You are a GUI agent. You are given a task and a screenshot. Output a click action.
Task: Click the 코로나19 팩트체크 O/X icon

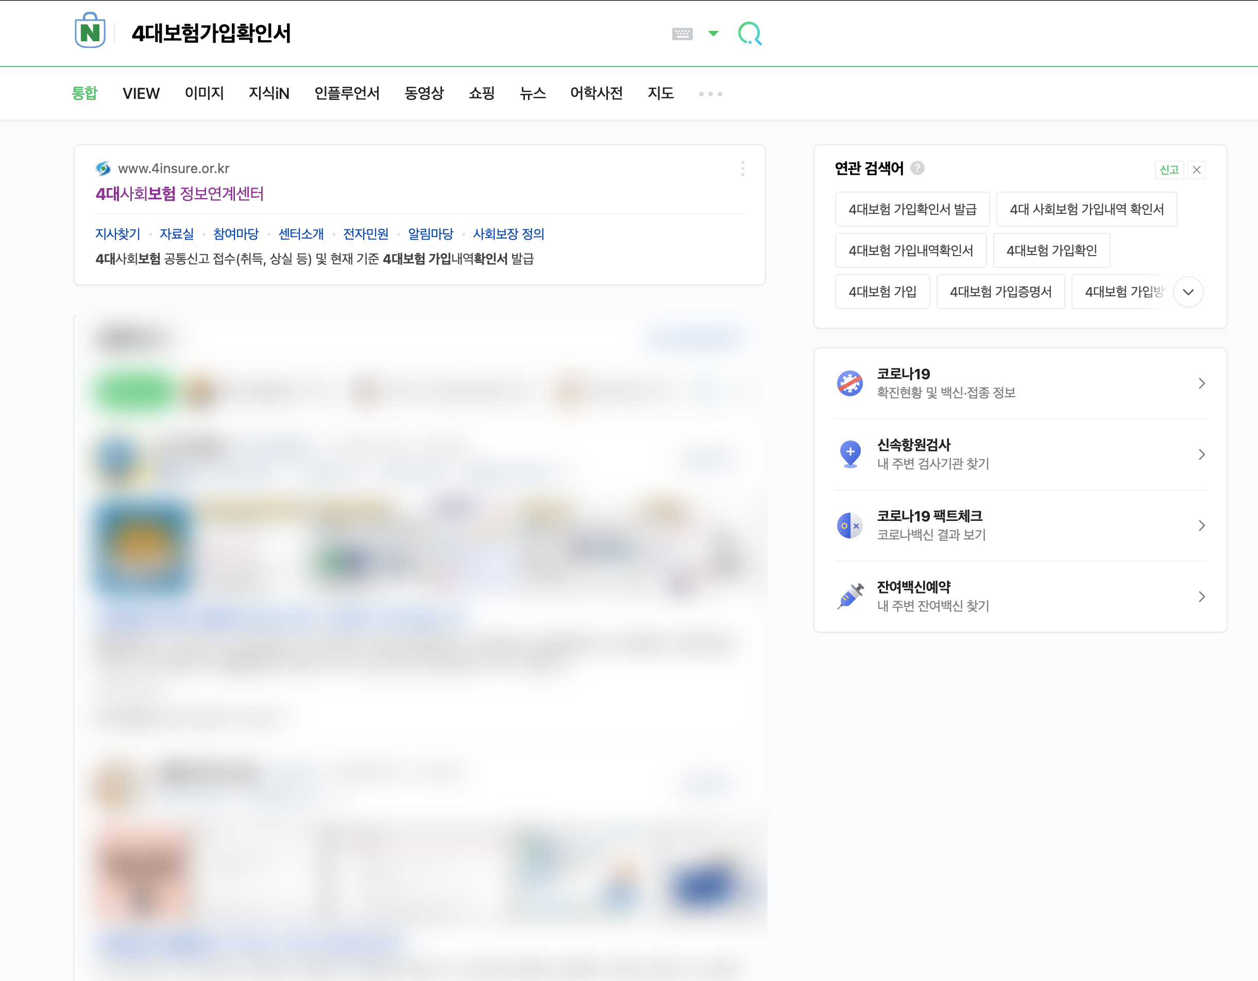tap(849, 526)
